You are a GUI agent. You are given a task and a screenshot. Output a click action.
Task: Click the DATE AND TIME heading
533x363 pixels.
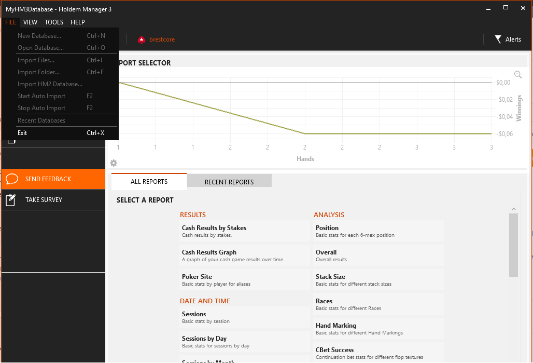(205, 301)
